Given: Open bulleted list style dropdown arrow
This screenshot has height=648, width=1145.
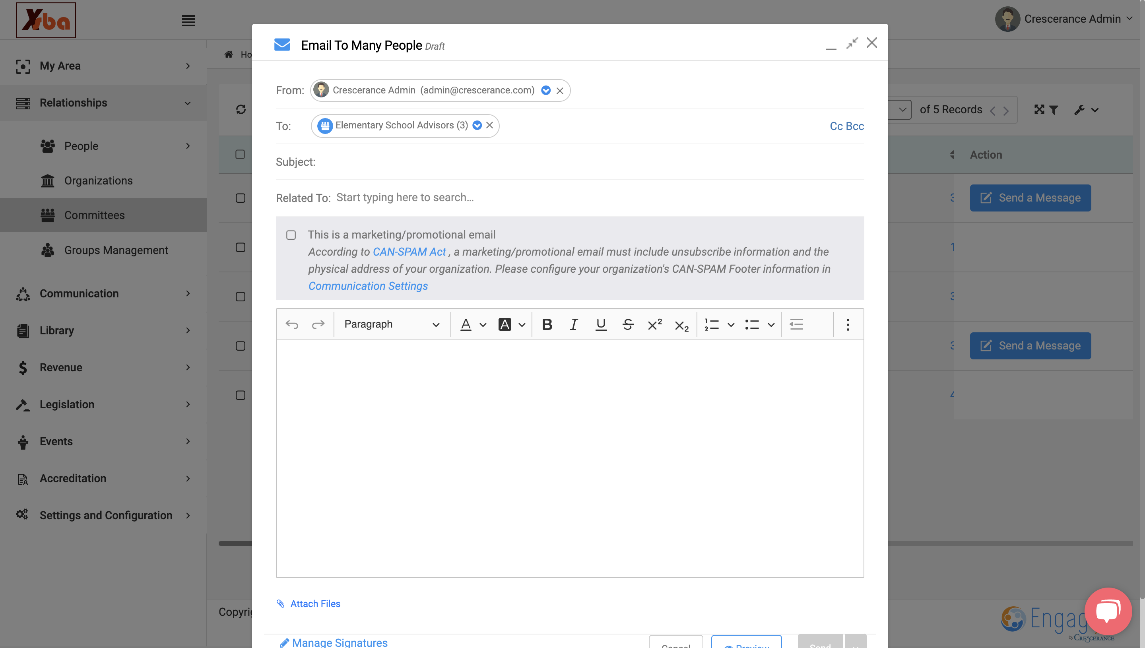Looking at the screenshot, I should (x=771, y=325).
